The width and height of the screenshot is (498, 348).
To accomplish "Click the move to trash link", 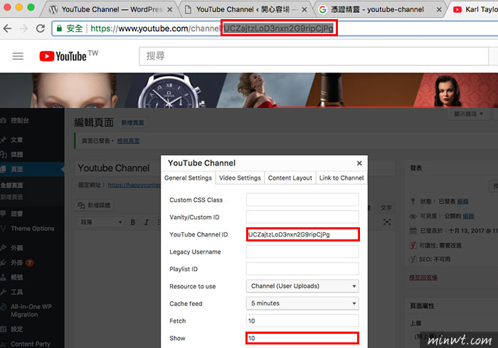I will (x=423, y=278).
